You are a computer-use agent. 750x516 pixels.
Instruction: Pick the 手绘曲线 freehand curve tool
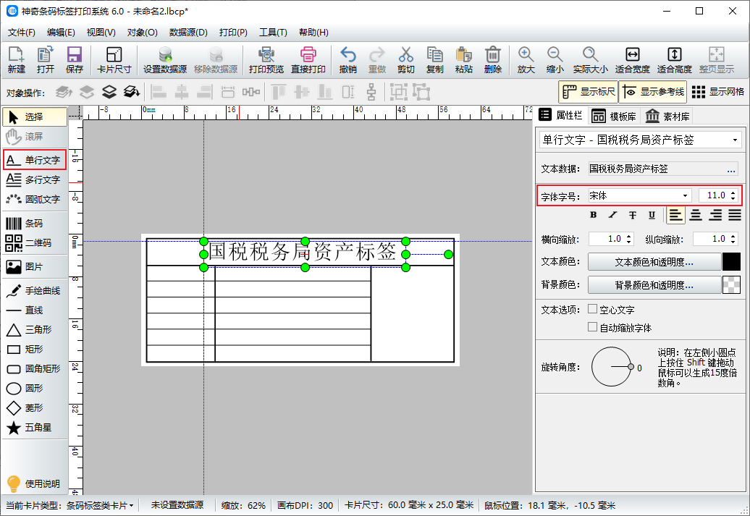point(33,291)
